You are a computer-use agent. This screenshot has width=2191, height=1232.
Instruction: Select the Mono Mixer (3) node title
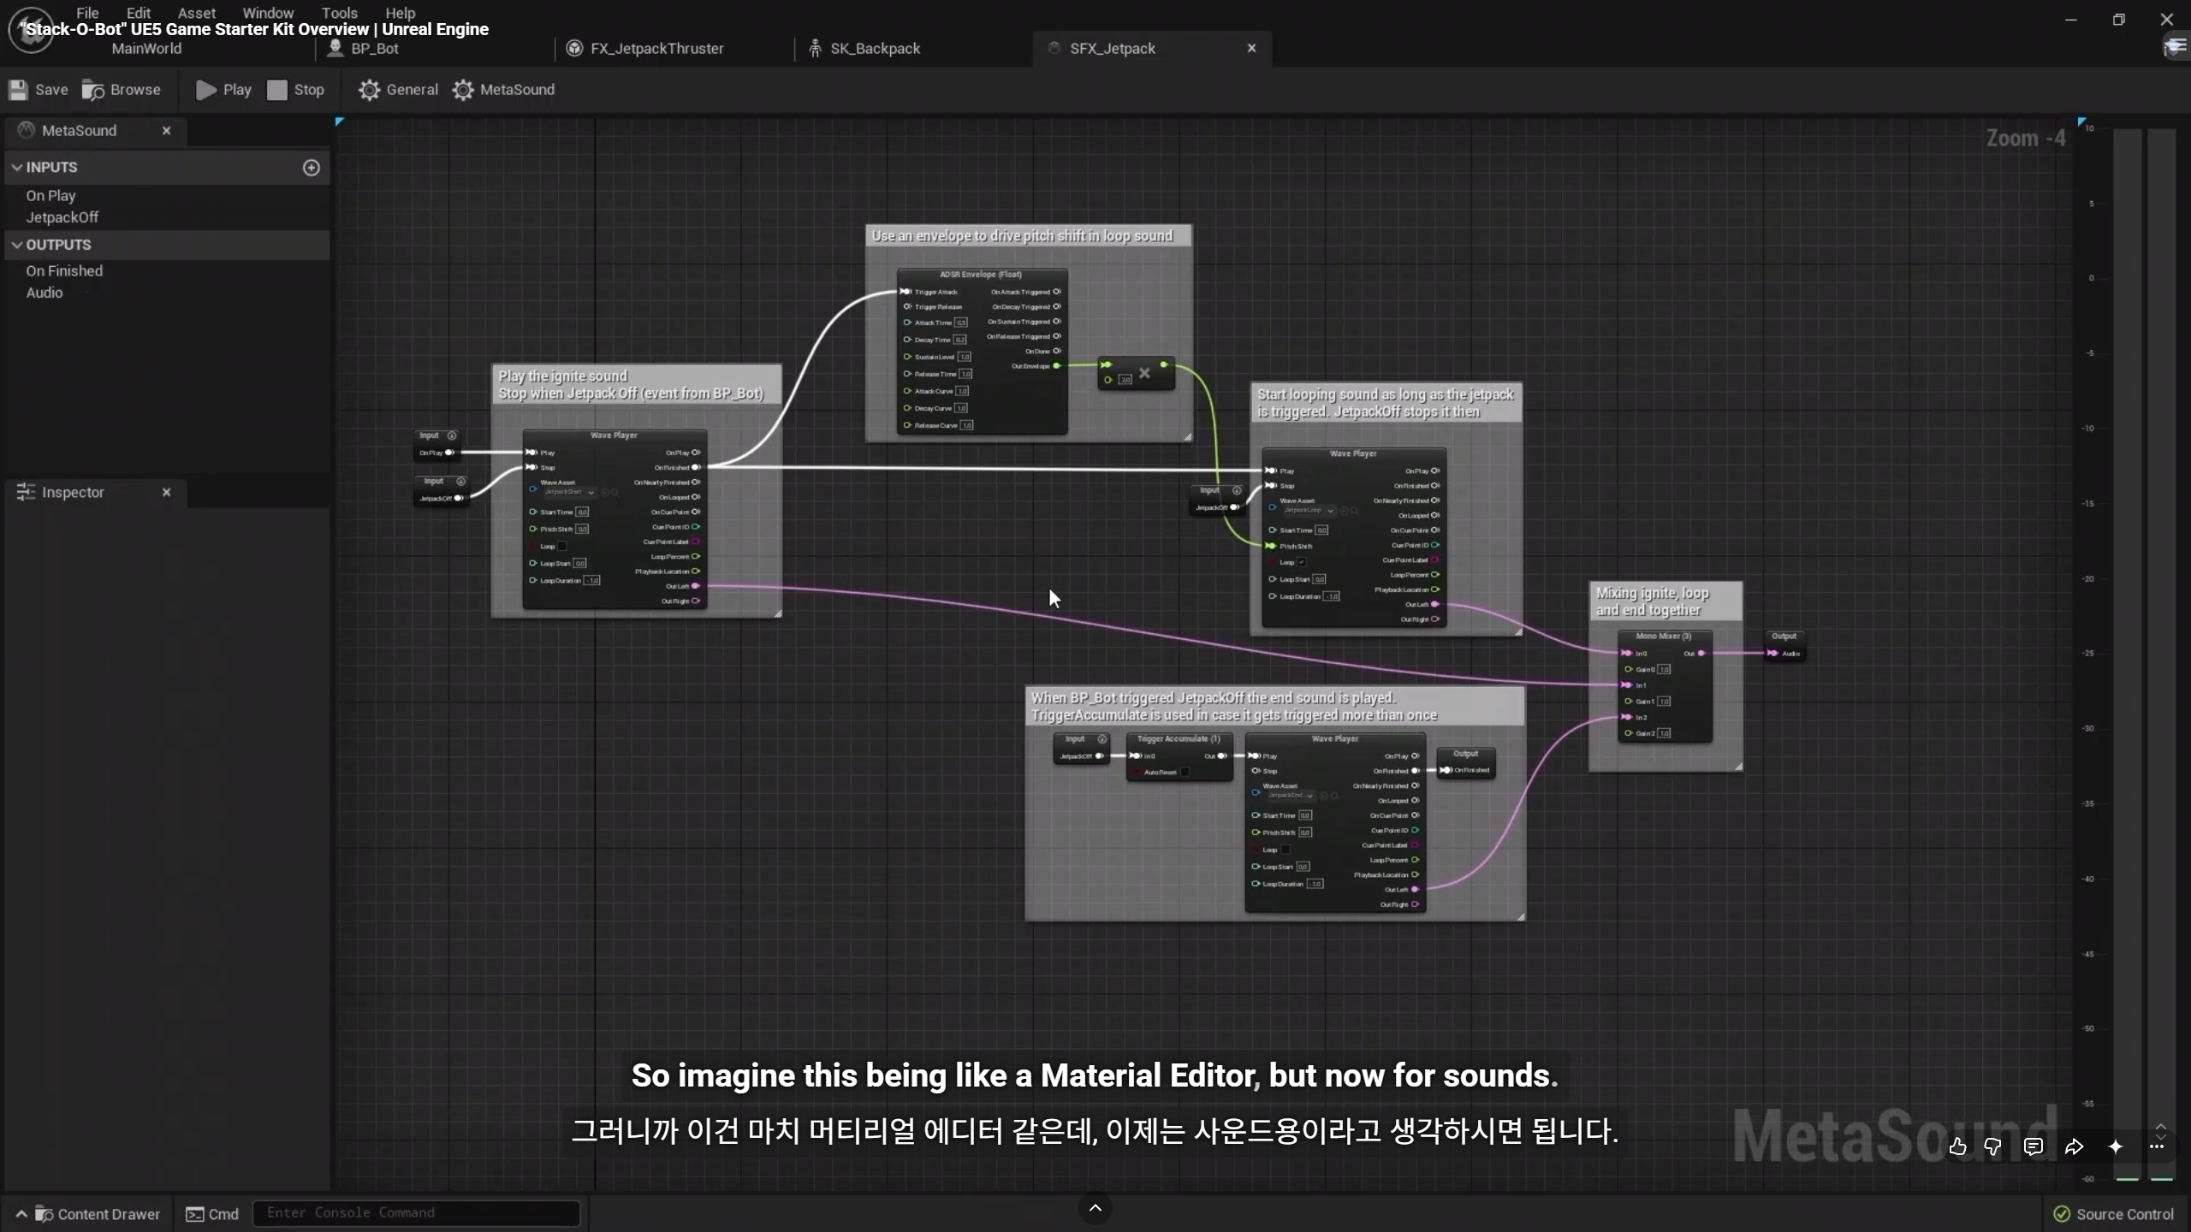[x=1664, y=636]
